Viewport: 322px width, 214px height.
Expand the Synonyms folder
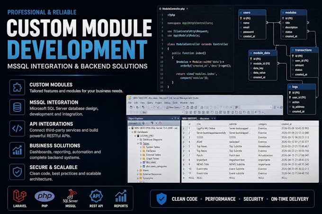pos(138,178)
